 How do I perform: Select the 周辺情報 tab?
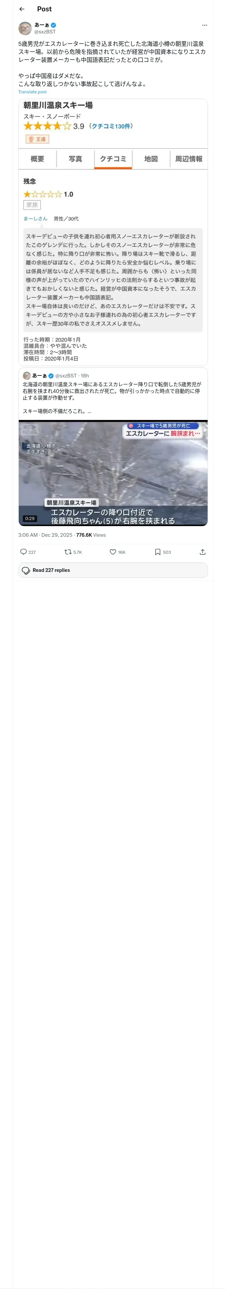[x=189, y=159]
